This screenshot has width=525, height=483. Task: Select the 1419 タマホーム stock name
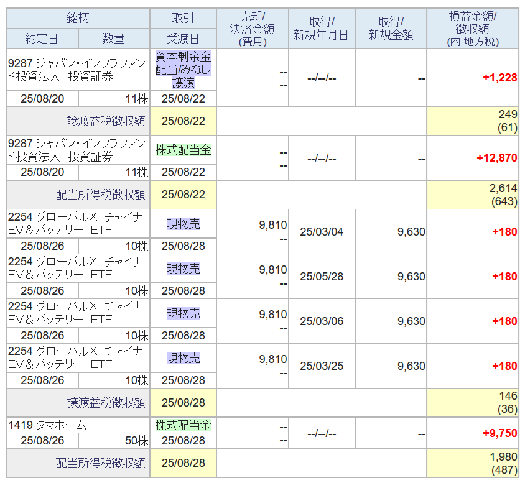pyautogui.click(x=47, y=425)
